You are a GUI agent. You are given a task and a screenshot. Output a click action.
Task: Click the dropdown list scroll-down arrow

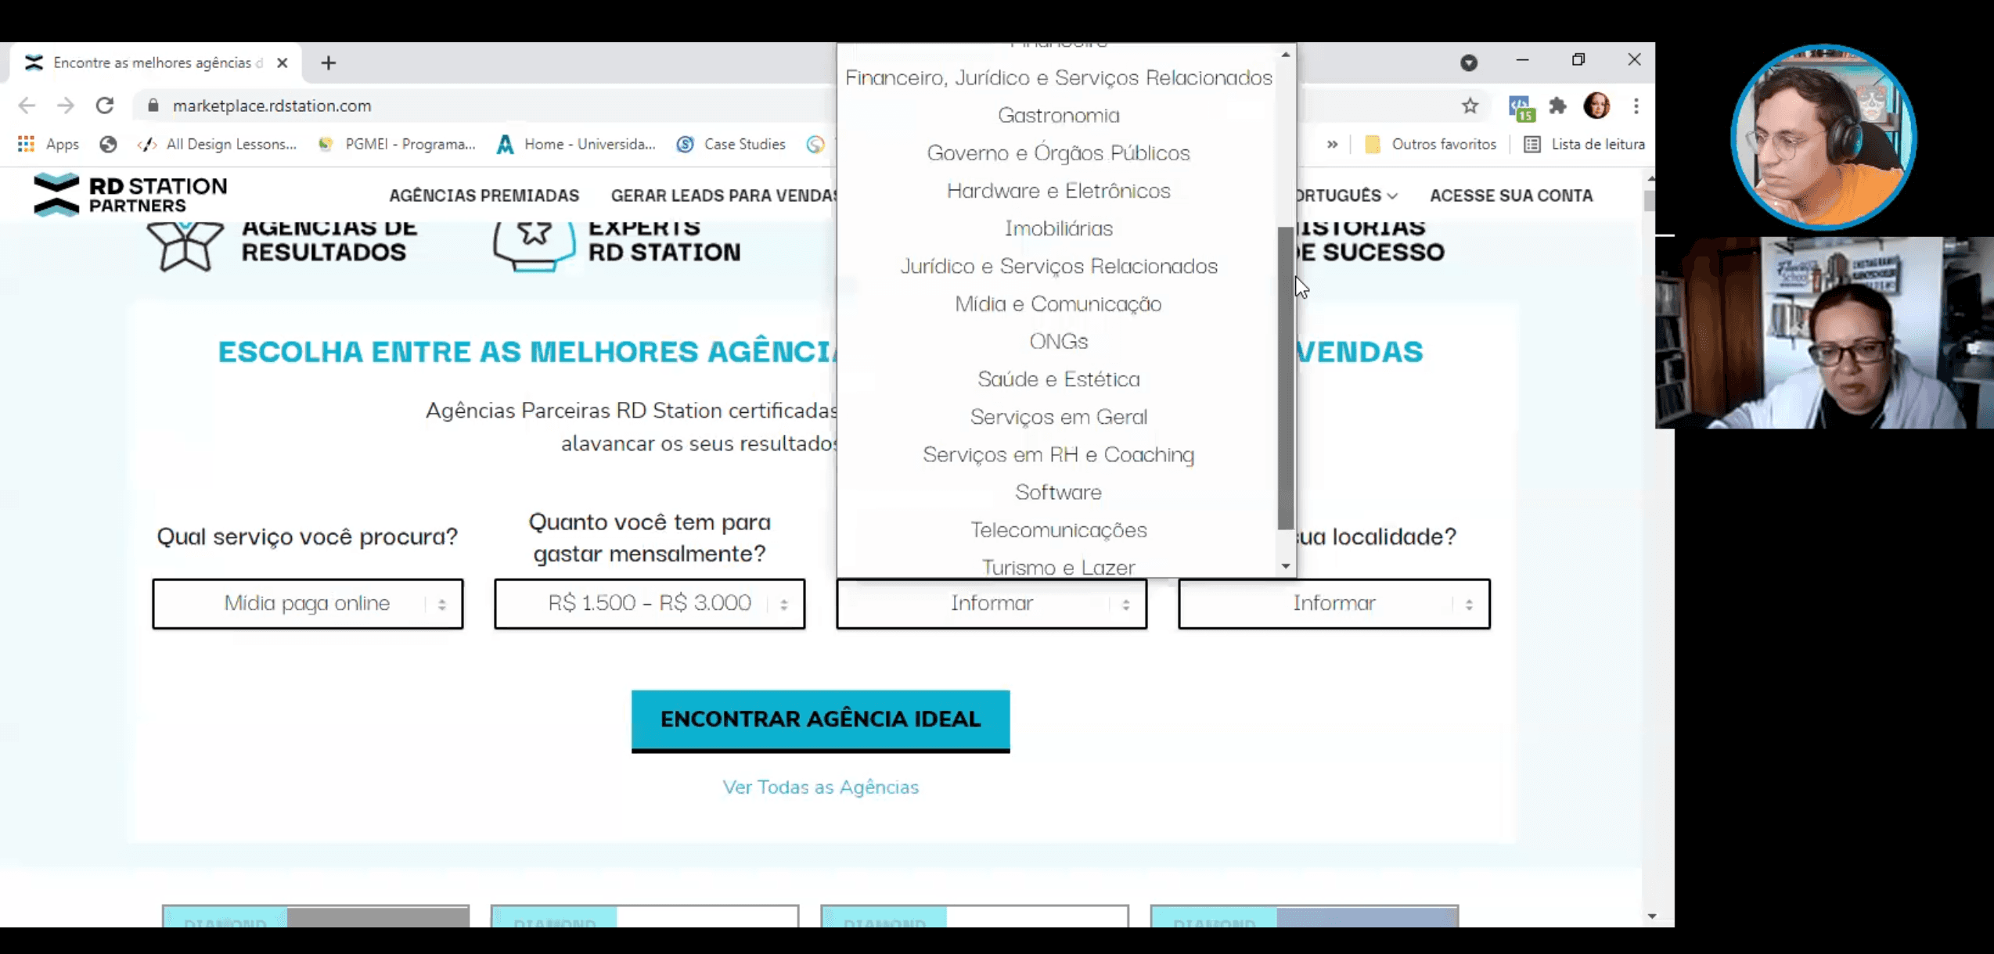pos(1286,566)
